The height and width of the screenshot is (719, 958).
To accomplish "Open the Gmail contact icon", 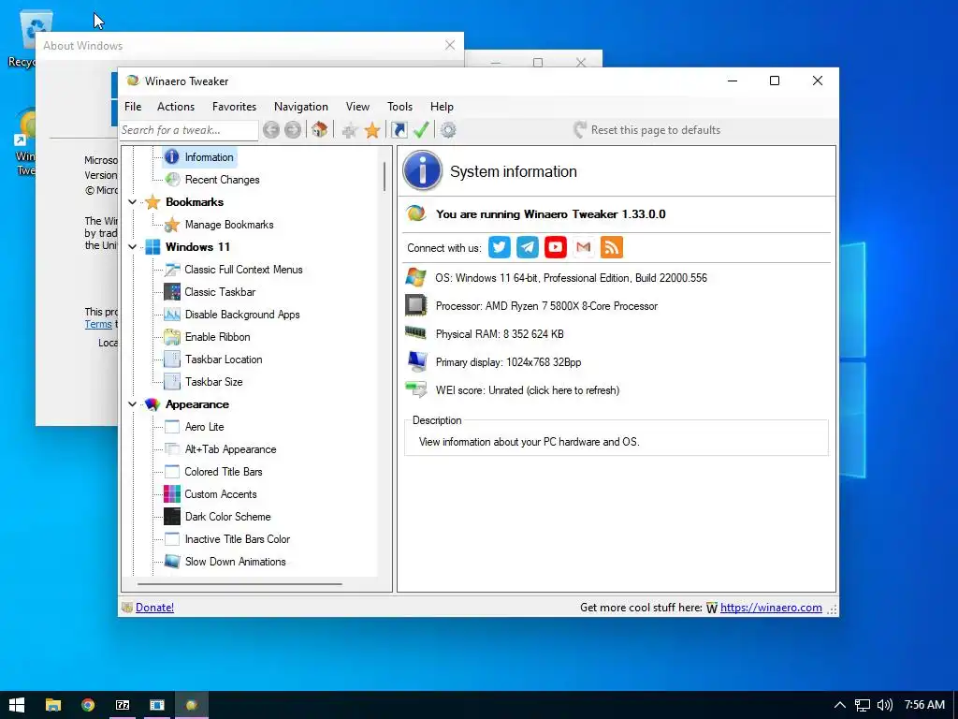I will coord(584,247).
